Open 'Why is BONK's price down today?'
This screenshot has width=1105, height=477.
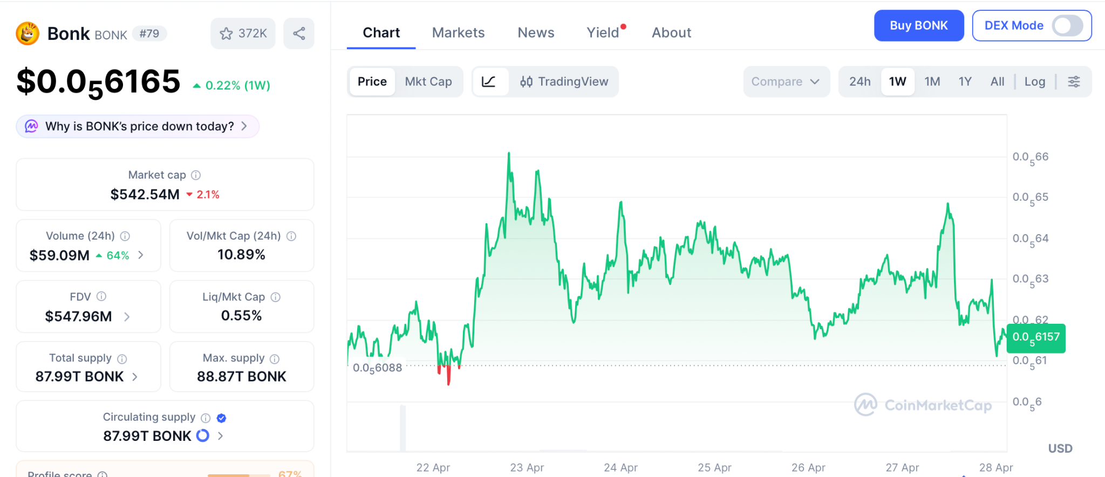pos(138,126)
